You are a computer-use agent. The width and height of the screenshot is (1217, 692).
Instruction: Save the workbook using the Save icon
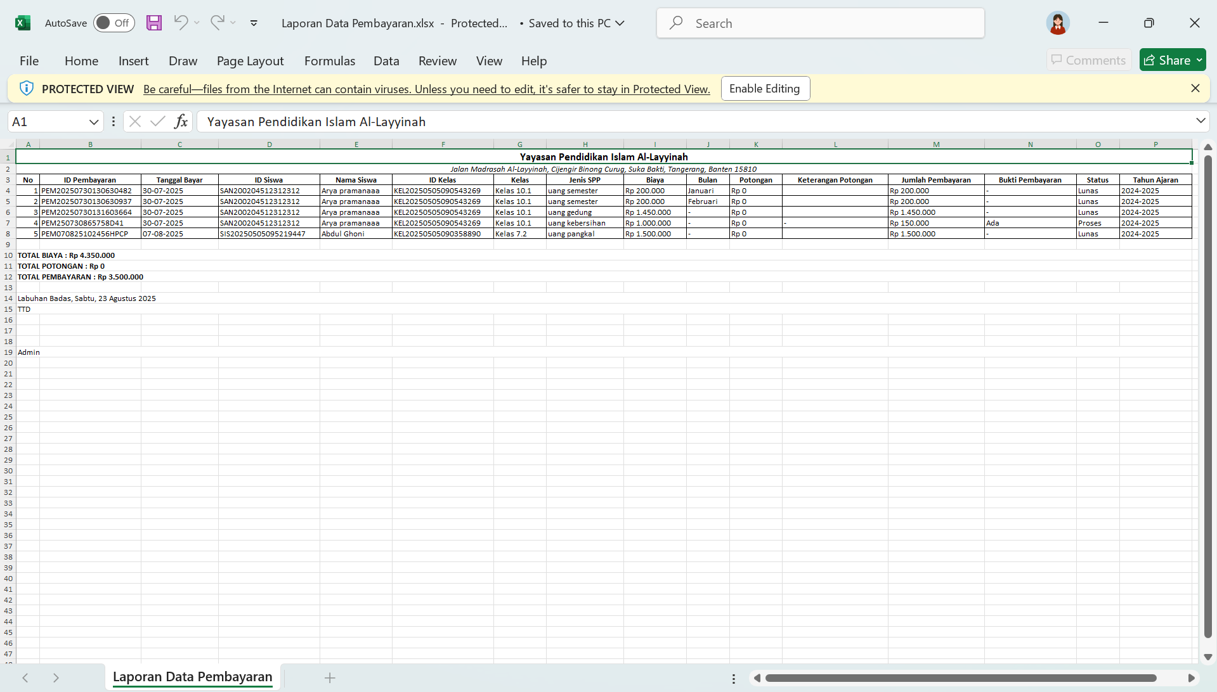[153, 23]
